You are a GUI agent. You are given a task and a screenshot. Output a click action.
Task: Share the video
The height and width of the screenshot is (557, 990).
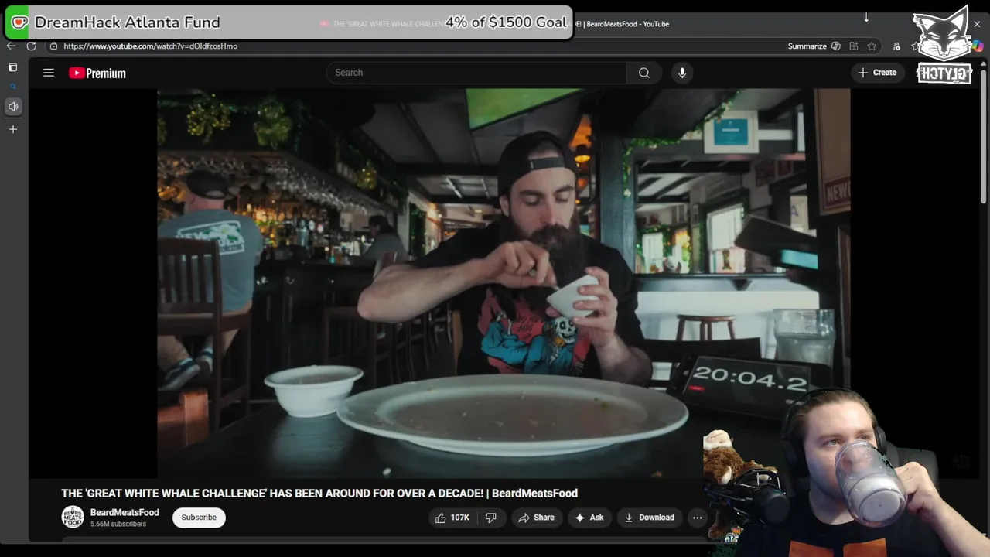click(536, 518)
